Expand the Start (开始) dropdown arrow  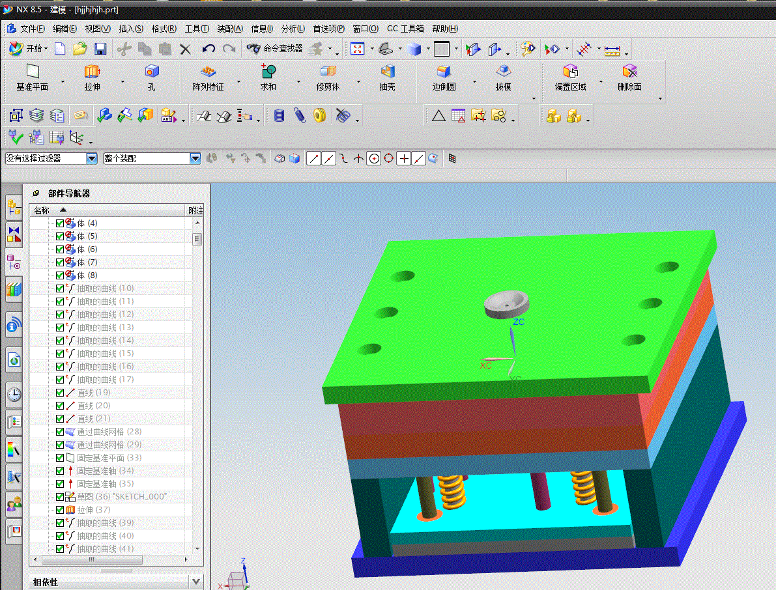(46, 48)
